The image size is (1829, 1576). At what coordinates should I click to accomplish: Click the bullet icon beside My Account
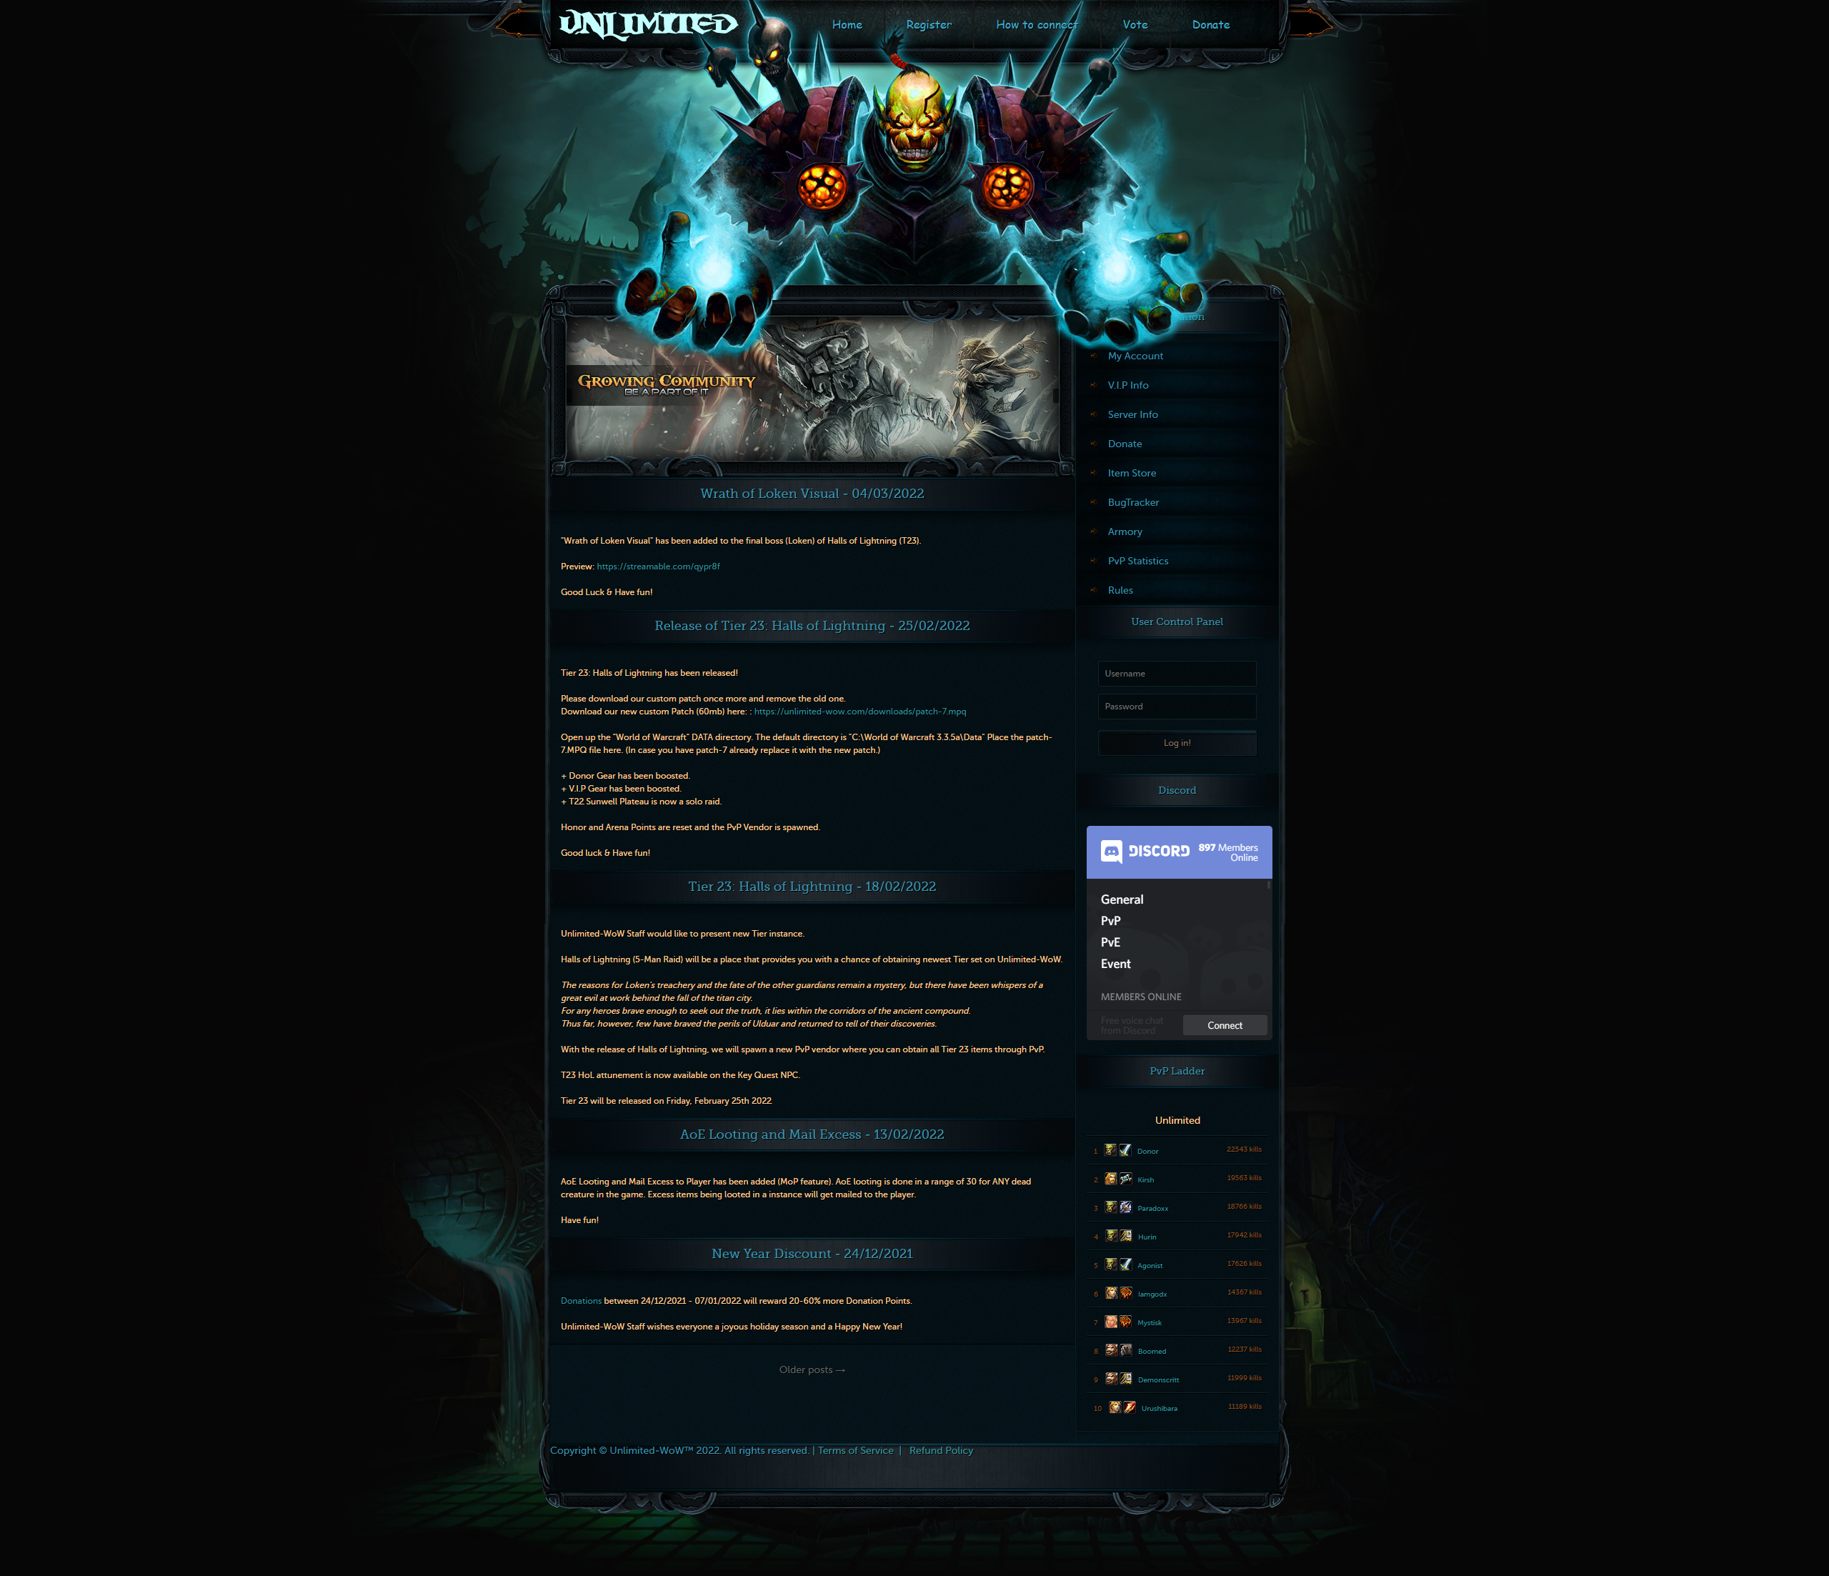click(1093, 356)
